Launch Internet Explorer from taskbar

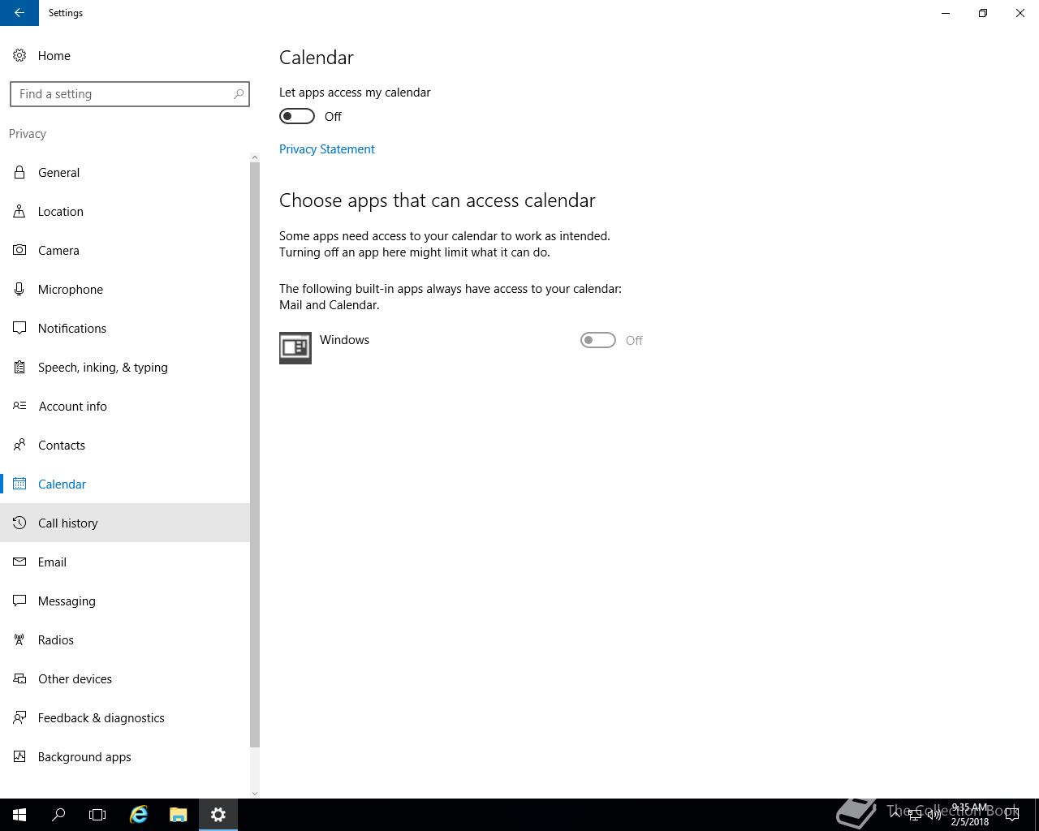tap(139, 815)
